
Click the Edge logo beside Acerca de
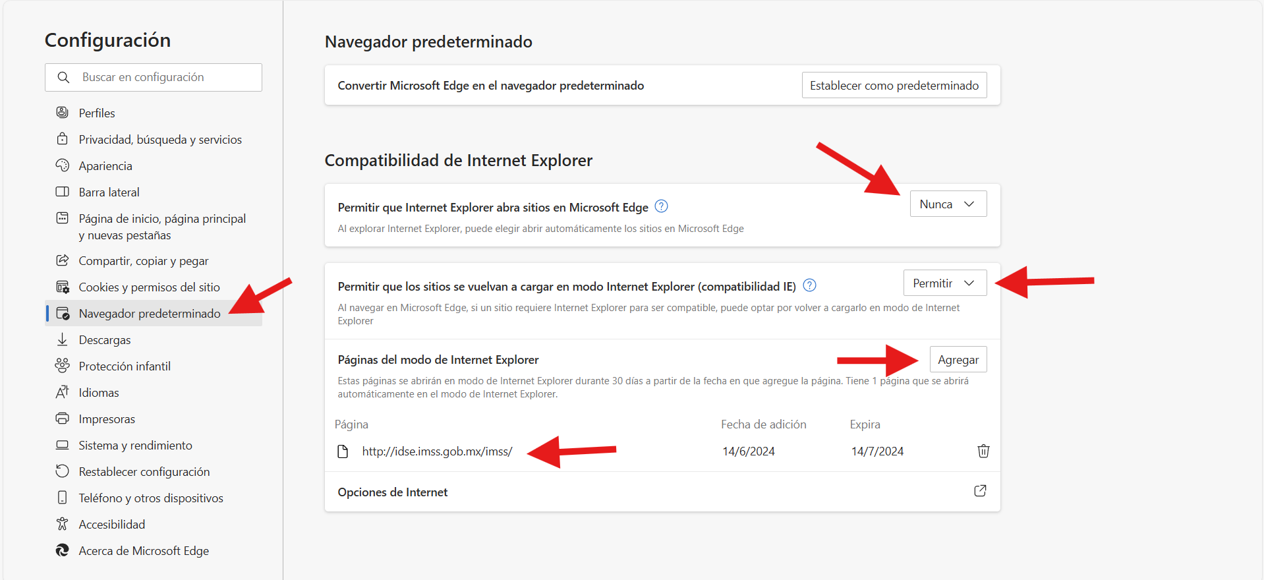63,550
